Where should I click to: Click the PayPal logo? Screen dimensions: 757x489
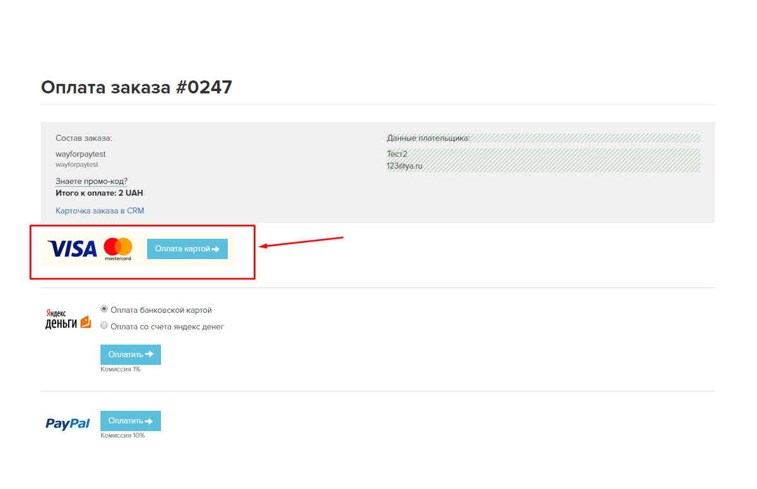pos(67,423)
